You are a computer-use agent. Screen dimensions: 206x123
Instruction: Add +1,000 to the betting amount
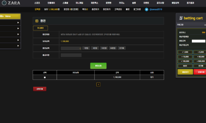pyautogui.click(x=185, y=52)
